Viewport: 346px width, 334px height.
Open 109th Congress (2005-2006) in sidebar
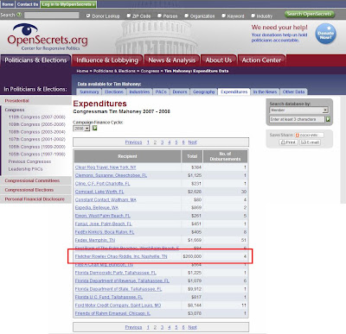tap(37, 124)
